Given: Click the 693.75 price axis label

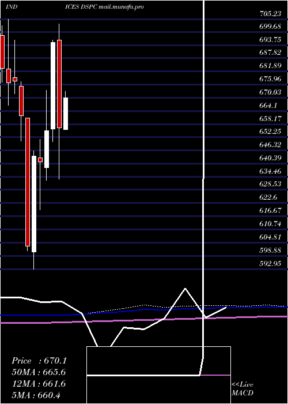Looking at the screenshot, I should (x=270, y=39).
